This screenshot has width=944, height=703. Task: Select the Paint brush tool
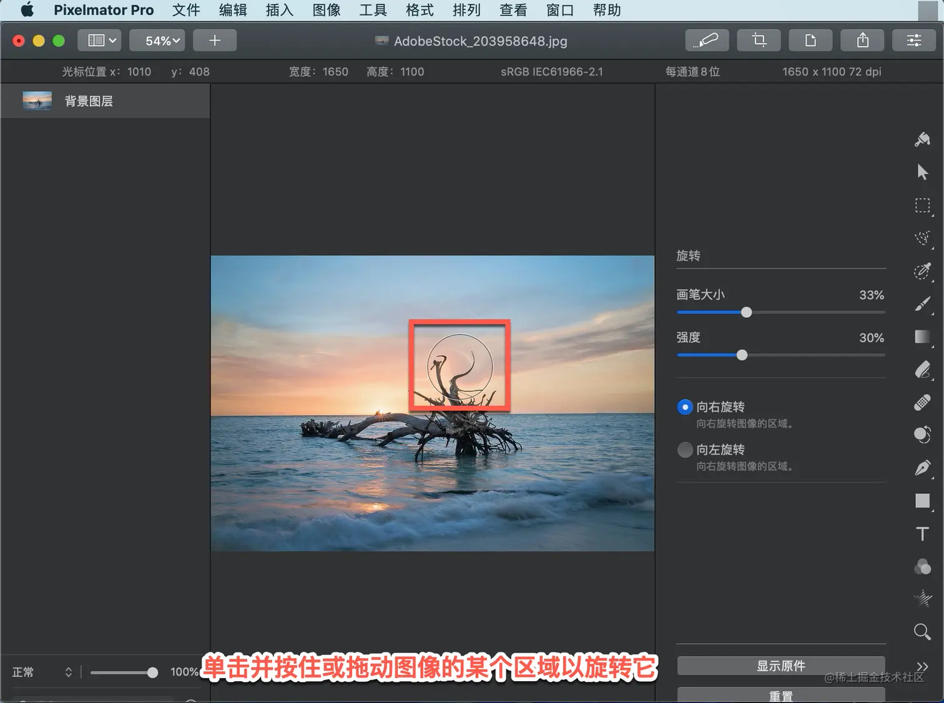click(922, 304)
